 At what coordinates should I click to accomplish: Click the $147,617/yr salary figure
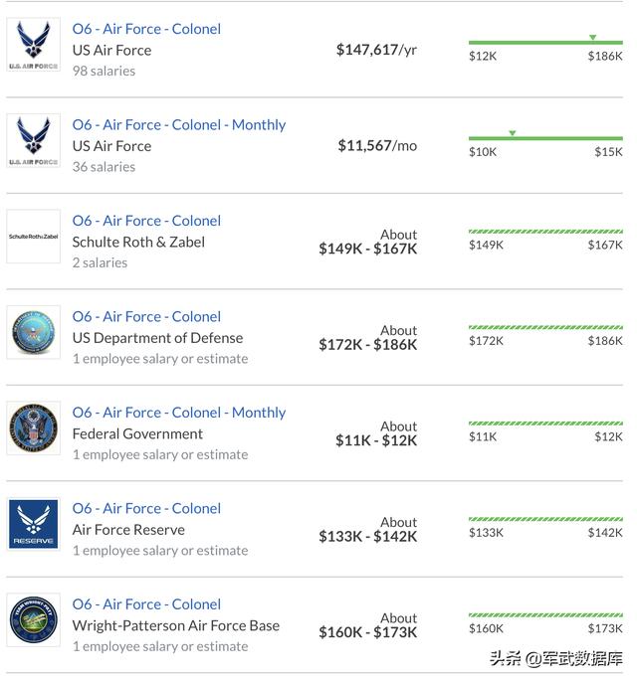[376, 50]
